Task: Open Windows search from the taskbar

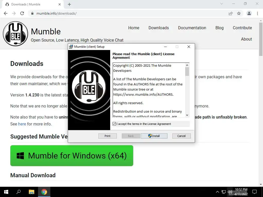Action: [x=18, y=192]
